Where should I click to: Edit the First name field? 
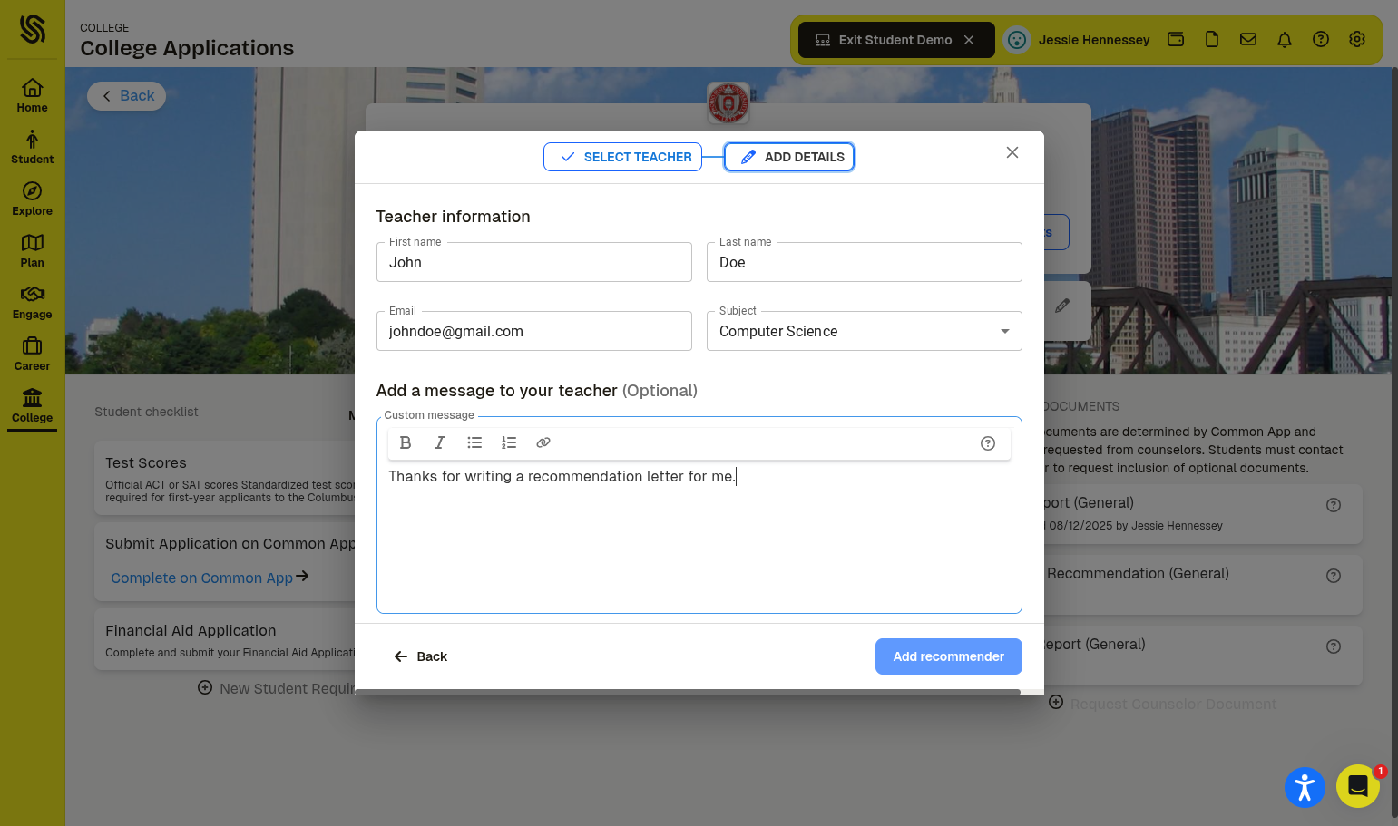[x=533, y=262]
